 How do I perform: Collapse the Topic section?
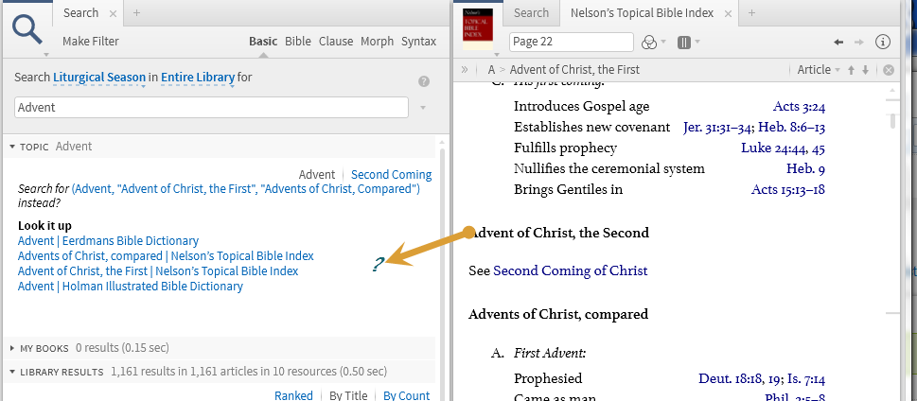pyautogui.click(x=13, y=147)
